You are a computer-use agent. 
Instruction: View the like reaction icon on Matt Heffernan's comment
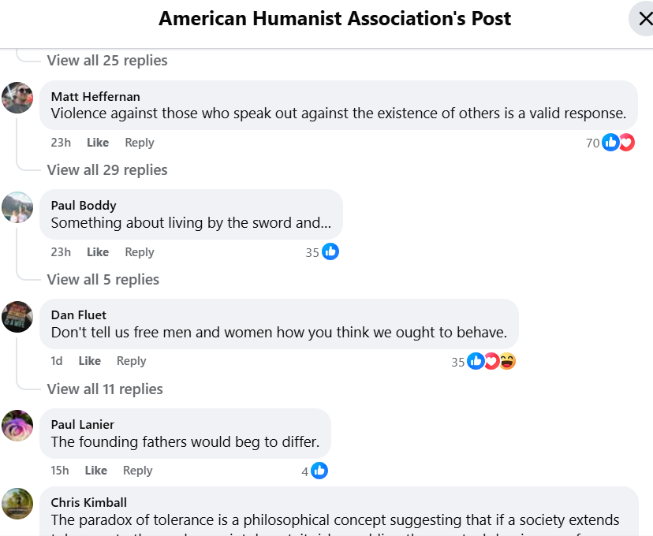pos(610,143)
